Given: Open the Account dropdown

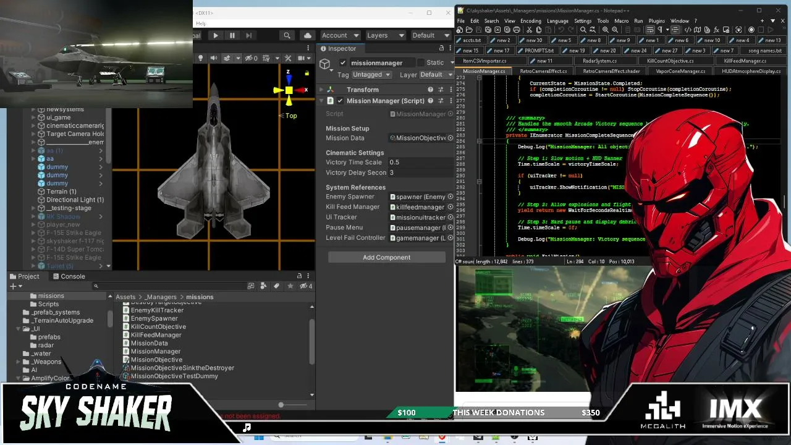Looking at the screenshot, I should pos(340,36).
